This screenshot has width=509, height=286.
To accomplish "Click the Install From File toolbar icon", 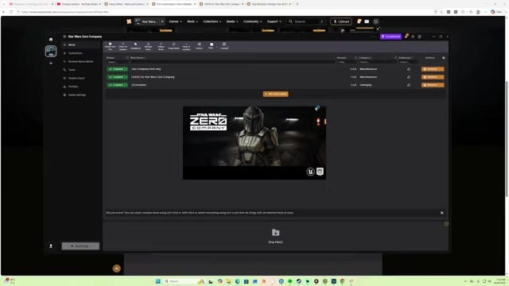I will coord(110,46).
